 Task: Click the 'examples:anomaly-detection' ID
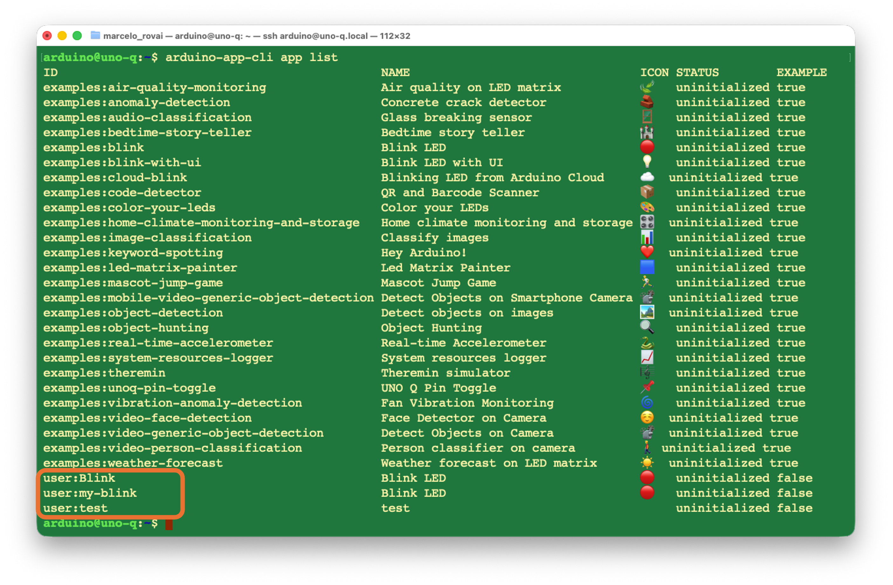click(x=137, y=103)
